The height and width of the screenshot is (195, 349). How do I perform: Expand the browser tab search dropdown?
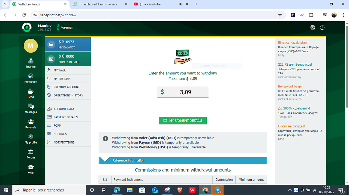(5, 4)
